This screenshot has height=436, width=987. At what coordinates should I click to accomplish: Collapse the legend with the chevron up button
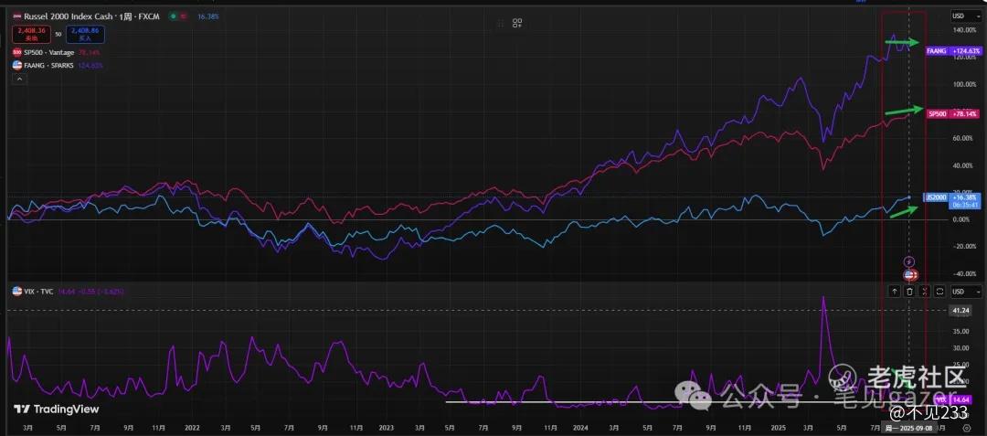[19, 80]
